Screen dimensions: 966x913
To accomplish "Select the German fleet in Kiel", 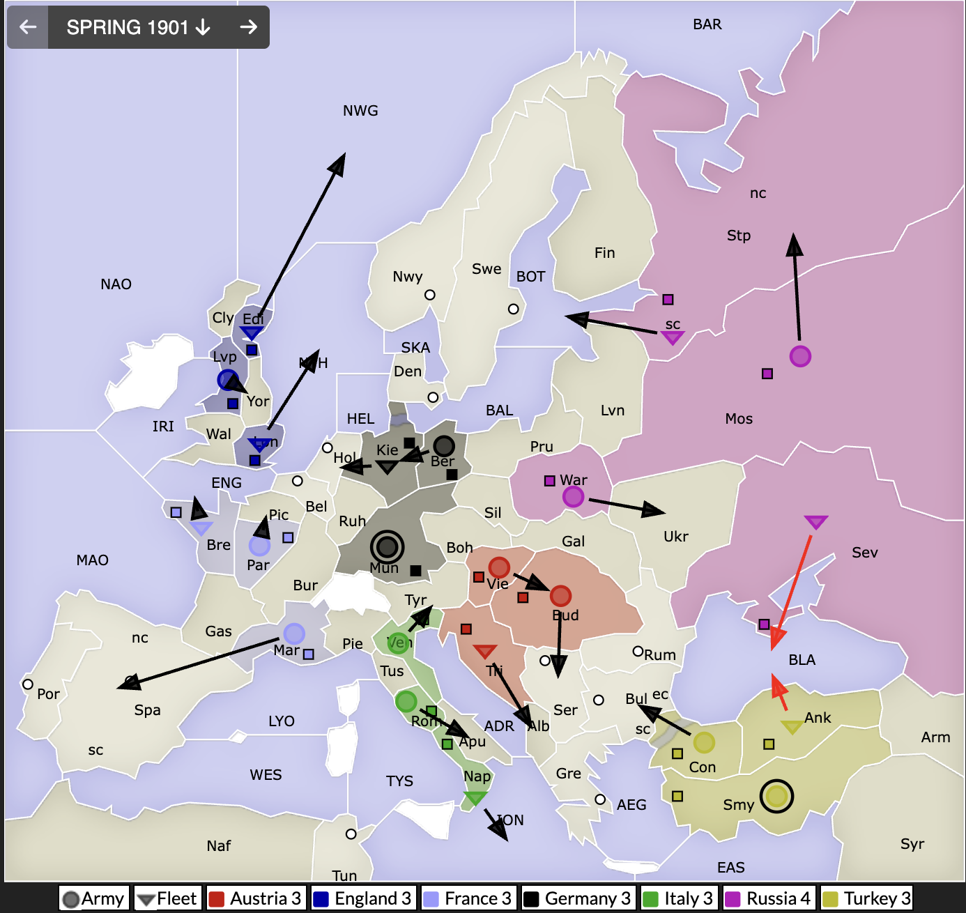I will point(387,467).
